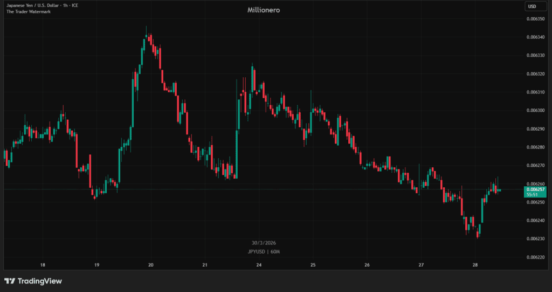Screen dimensions: 552x292
Task: Click date 28 on the time axis
Action: 475,265
